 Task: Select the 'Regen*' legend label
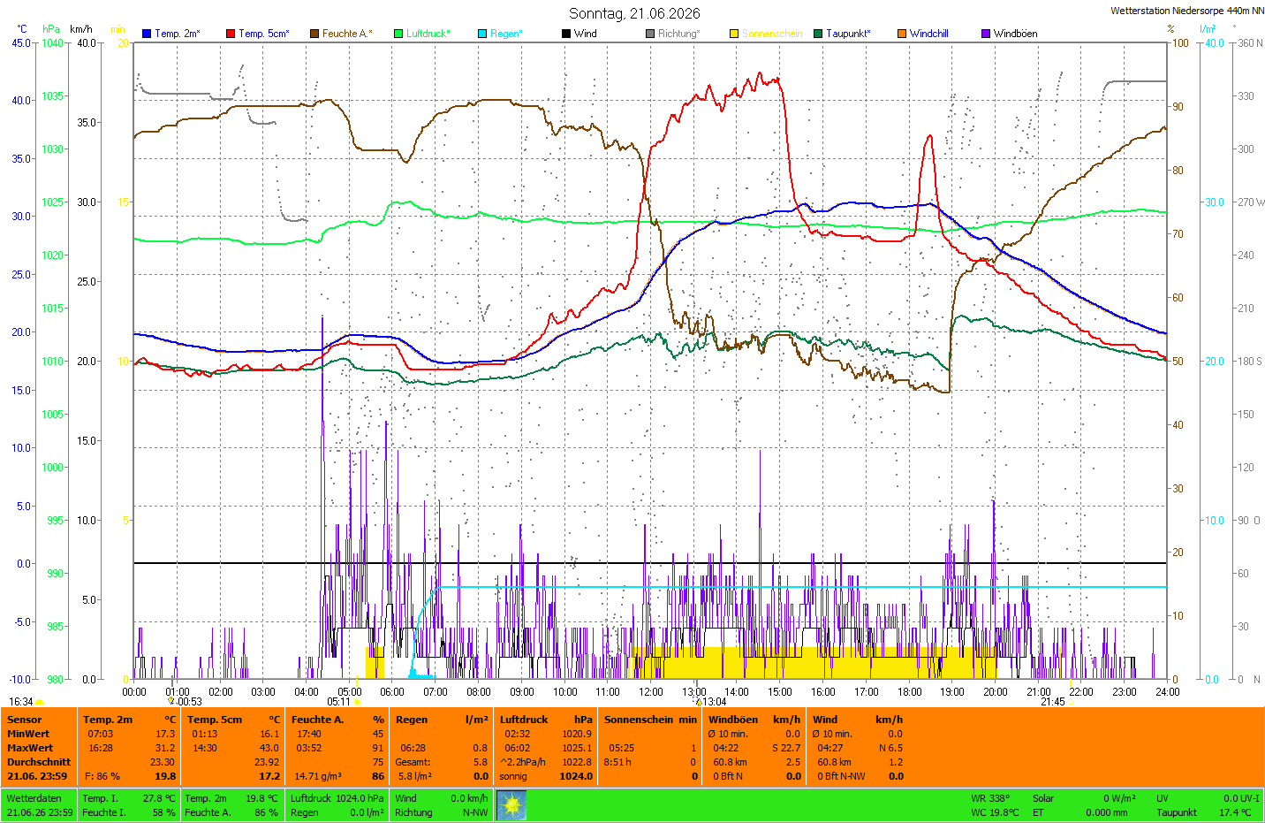click(x=507, y=34)
